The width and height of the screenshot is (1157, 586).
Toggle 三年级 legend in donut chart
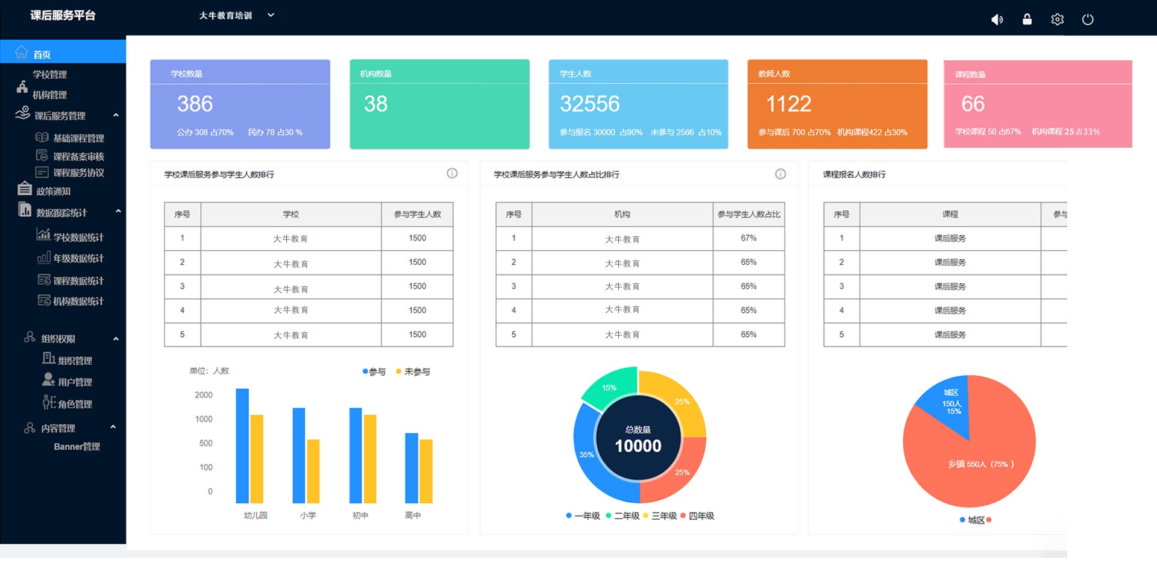pyautogui.click(x=660, y=516)
